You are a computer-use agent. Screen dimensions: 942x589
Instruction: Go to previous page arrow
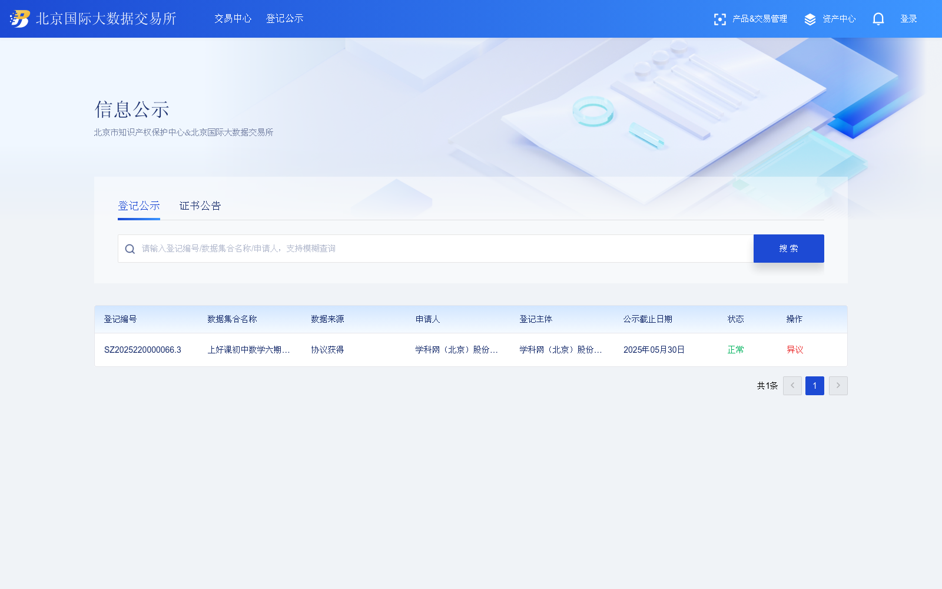coord(792,386)
